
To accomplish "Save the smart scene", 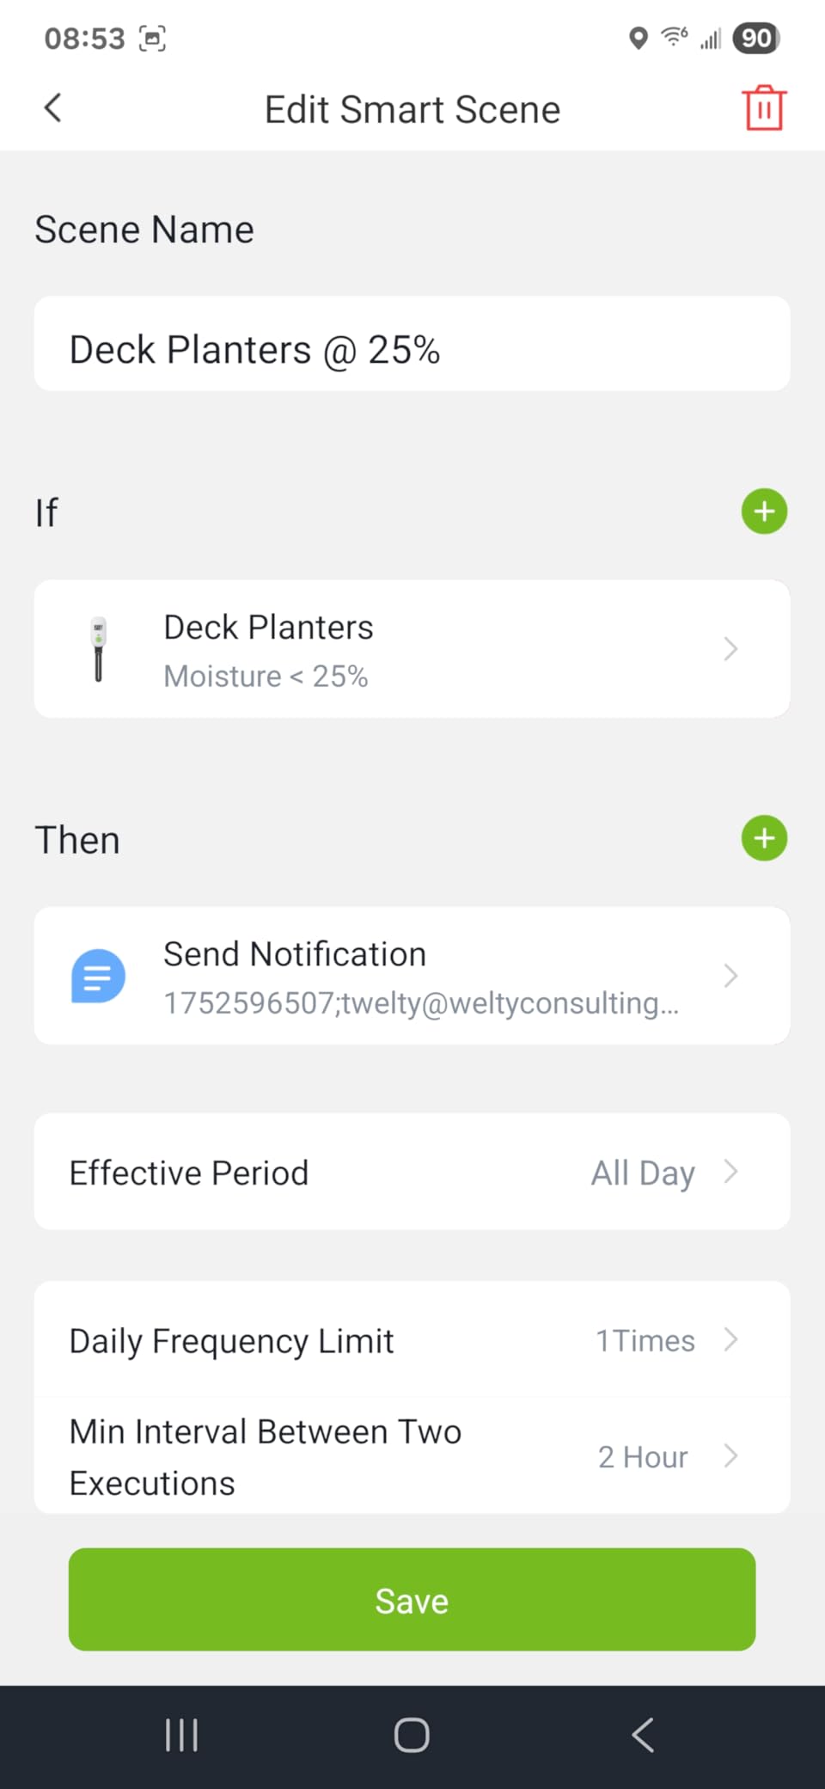I will pyautogui.click(x=412, y=1600).
